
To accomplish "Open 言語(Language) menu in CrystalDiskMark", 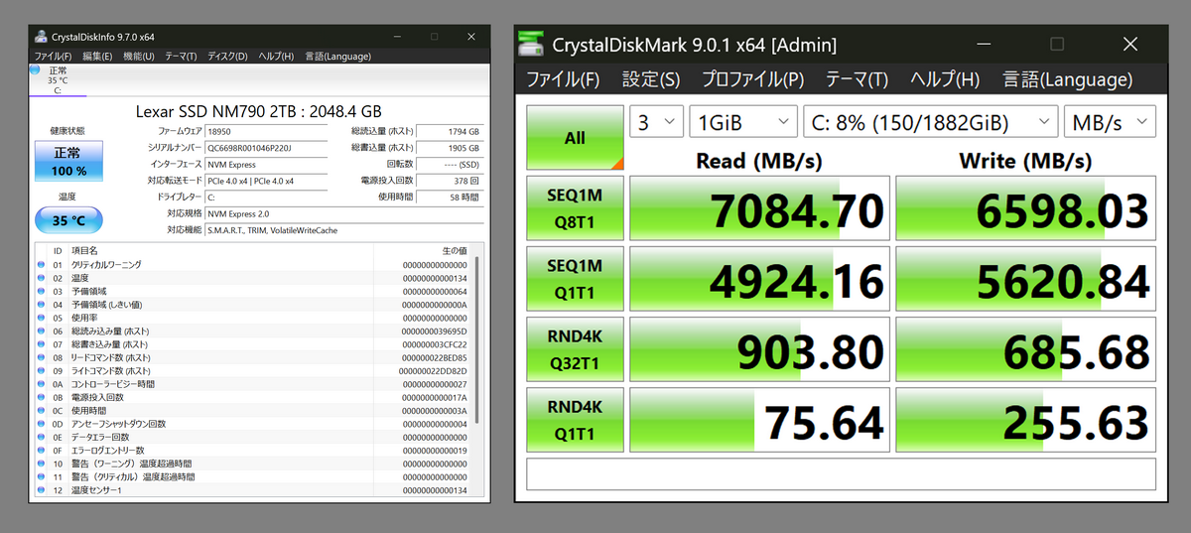I will click(1067, 79).
